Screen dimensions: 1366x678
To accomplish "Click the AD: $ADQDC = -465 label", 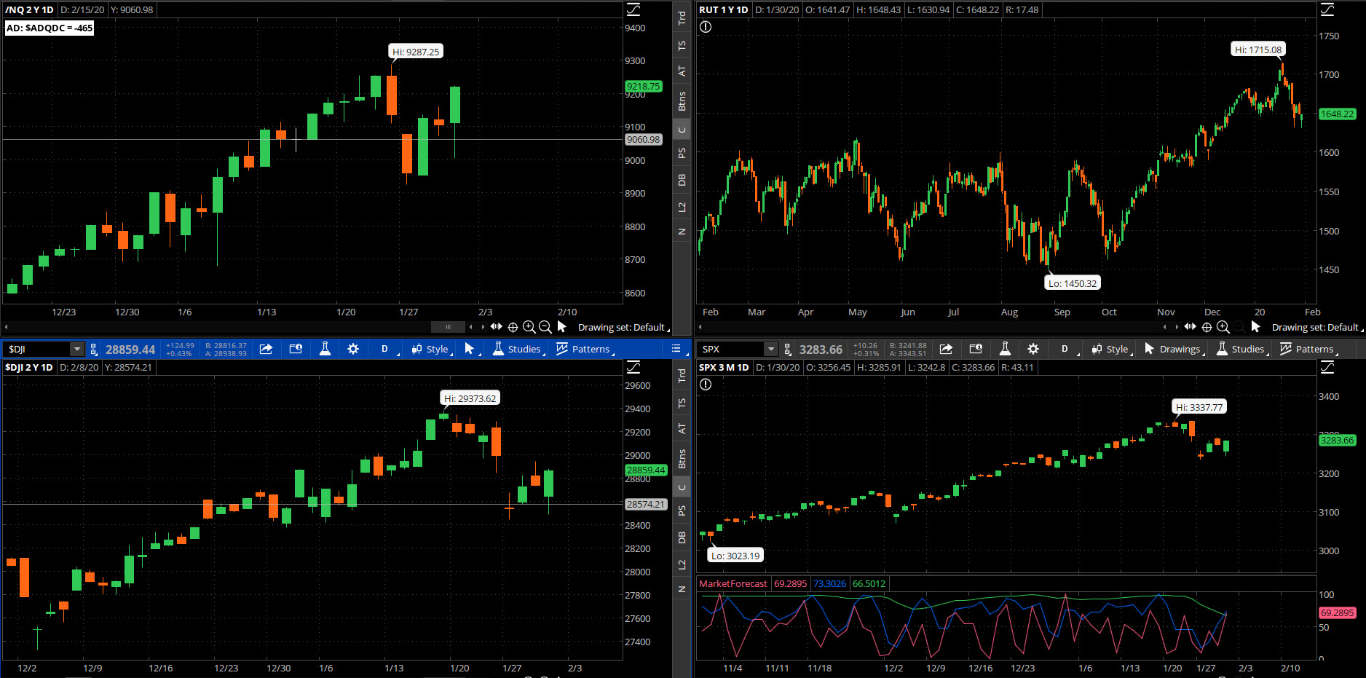I will [x=50, y=28].
